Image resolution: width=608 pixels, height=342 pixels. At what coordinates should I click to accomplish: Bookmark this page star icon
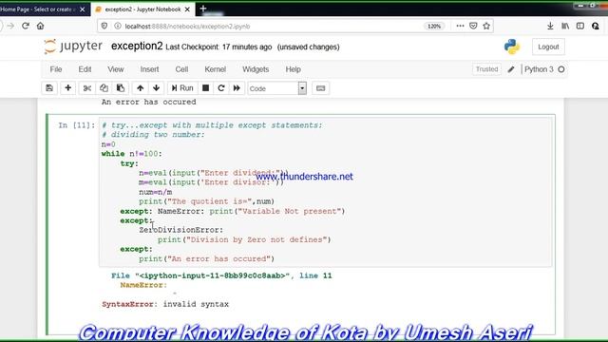point(486,26)
